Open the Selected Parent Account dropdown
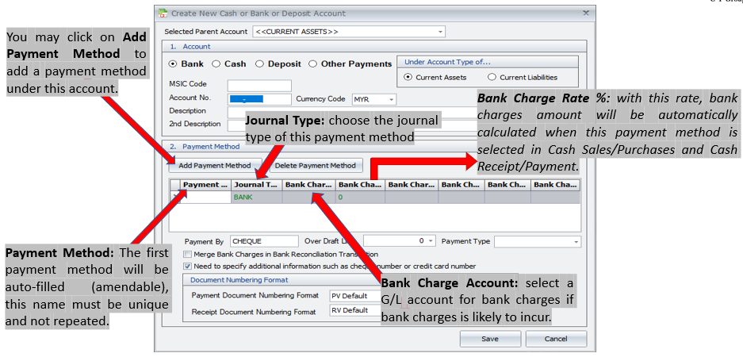Viewport: 743px width, 357px height. 440,32
